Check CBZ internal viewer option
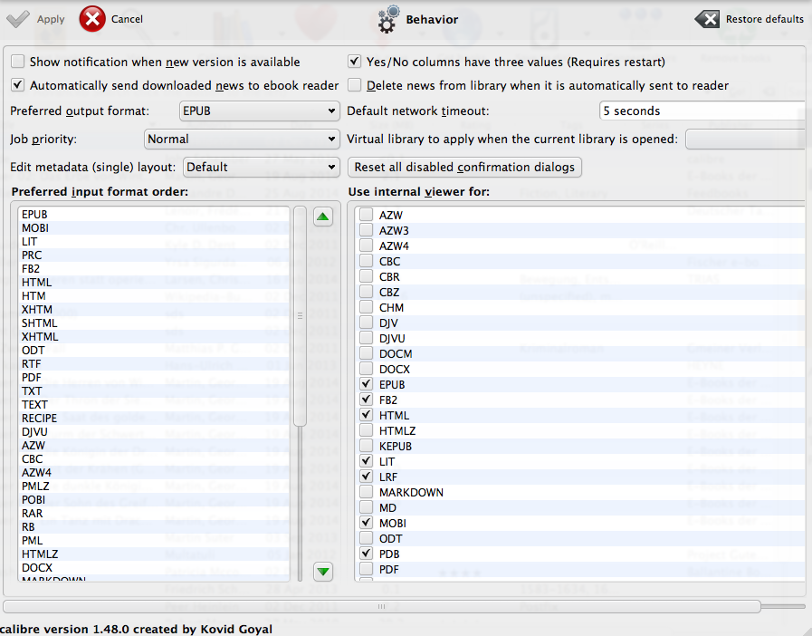 tap(366, 292)
